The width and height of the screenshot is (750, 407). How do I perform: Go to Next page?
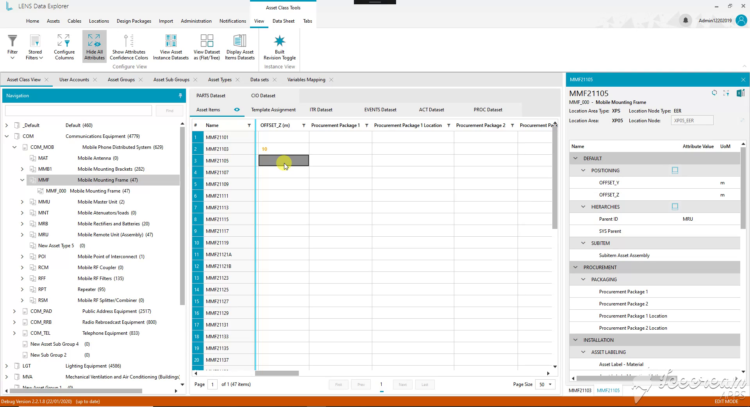click(x=403, y=384)
